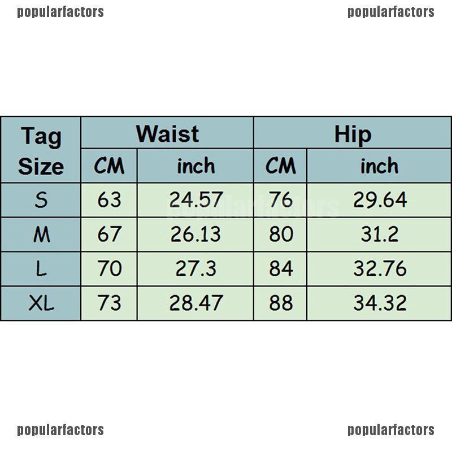The image size is (452, 452).
Task: Click the 34.32 hip inch cell
Action: pyautogui.click(x=379, y=303)
